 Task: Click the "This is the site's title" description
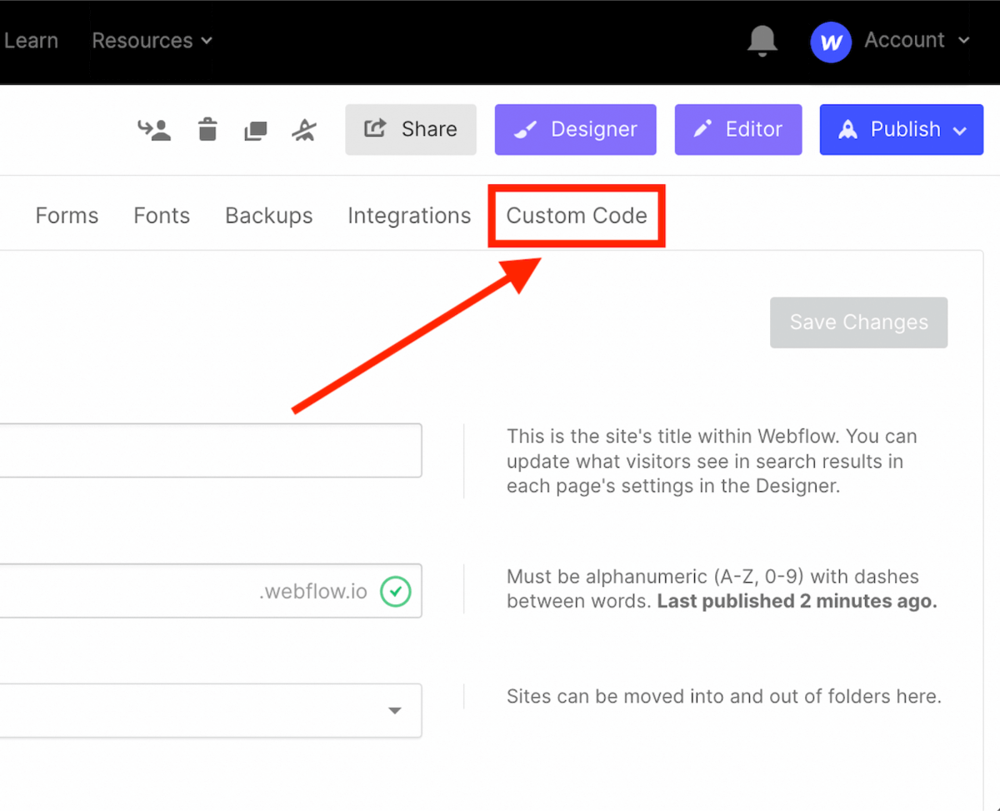point(712,461)
